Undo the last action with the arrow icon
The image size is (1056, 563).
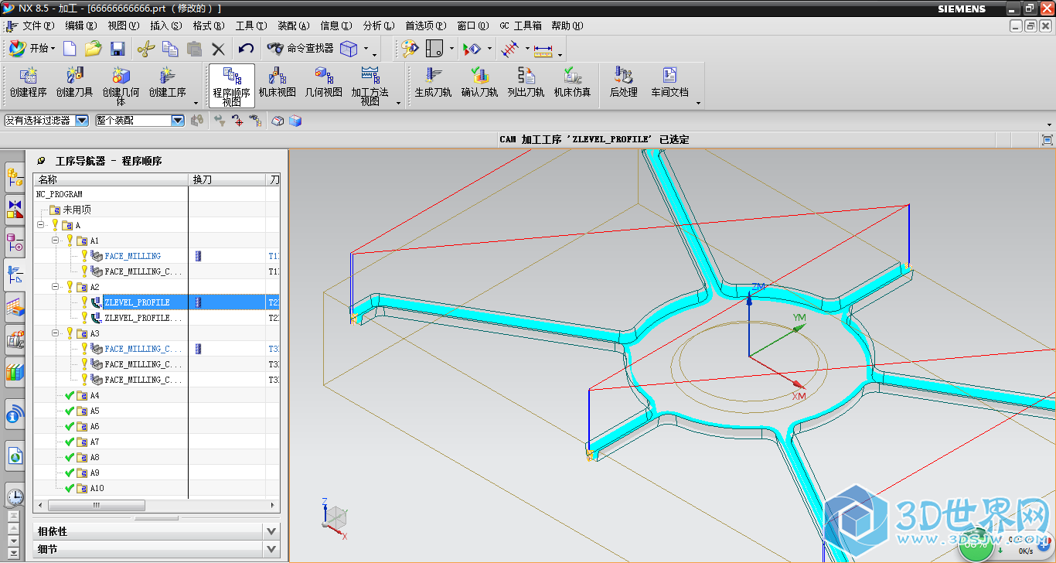246,49
